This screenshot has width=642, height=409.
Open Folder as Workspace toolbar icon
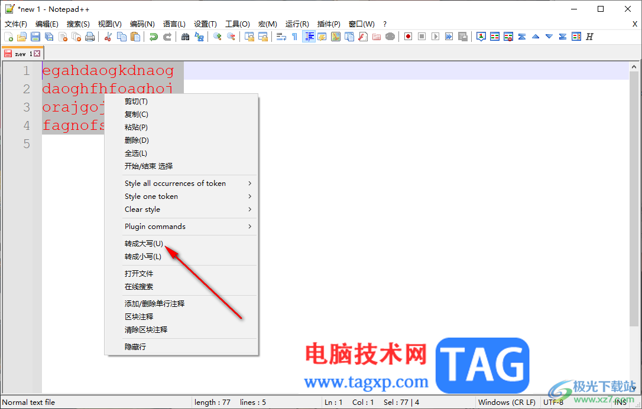(377, 37)
